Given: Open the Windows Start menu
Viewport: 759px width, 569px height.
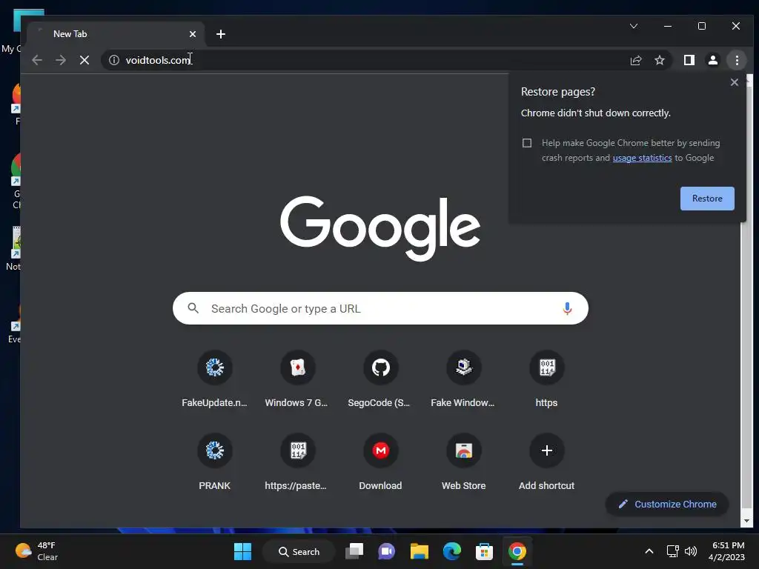Looking at the screenshot, I should 242,551.
